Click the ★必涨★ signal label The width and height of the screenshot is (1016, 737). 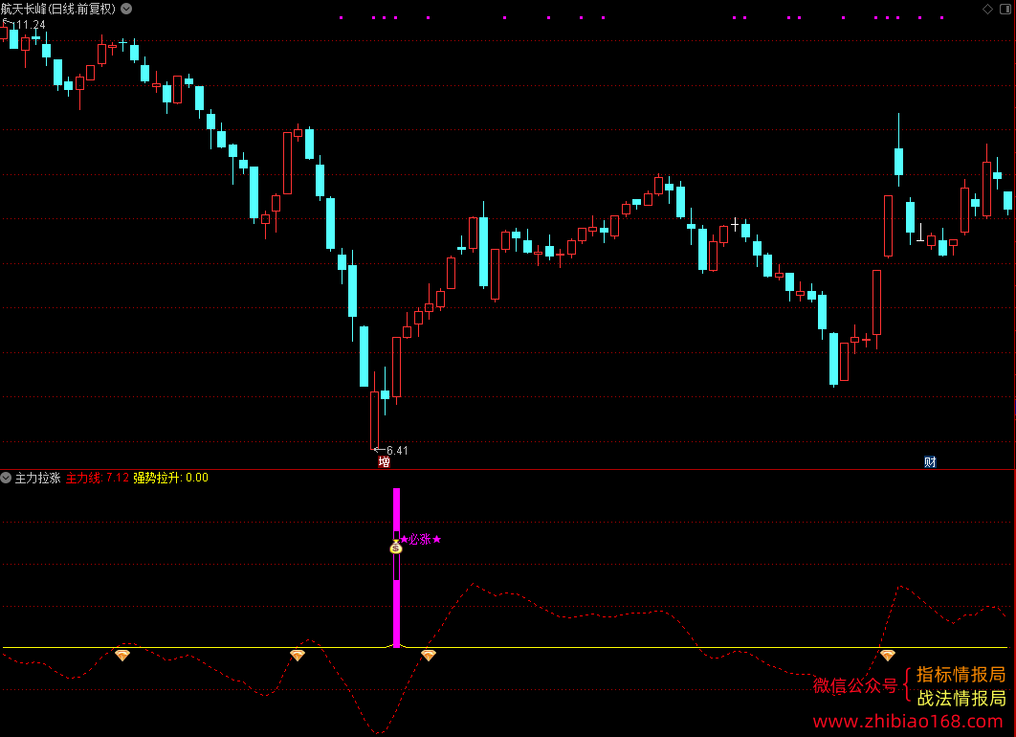(x=421, y=539)
